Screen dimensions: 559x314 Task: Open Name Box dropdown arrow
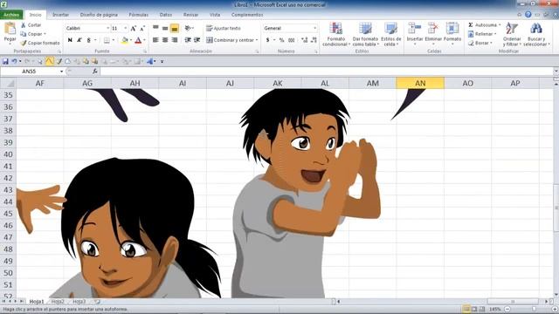[x=61, y=72]
